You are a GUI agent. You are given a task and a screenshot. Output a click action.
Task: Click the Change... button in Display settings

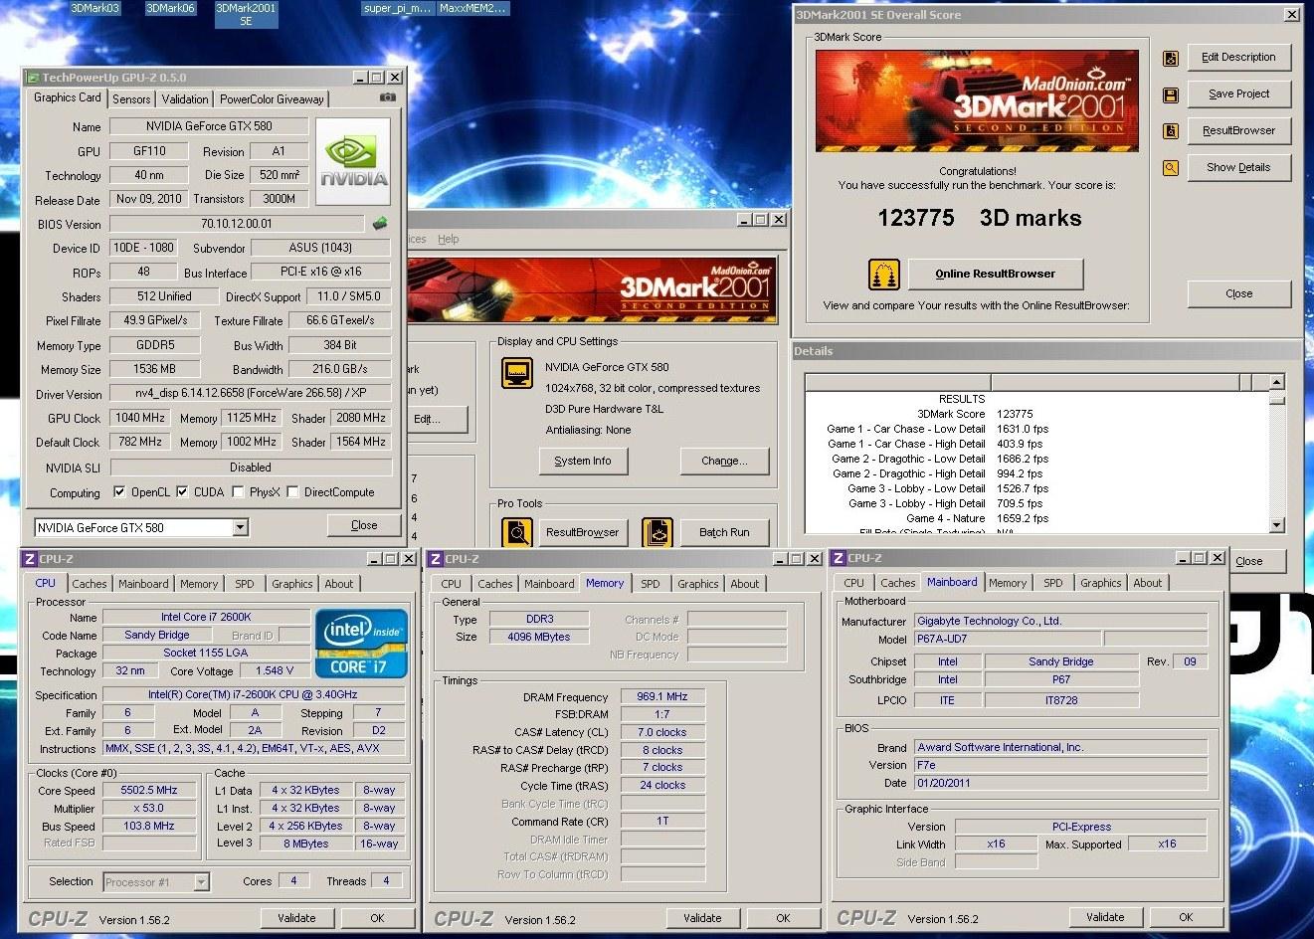tap(723, 461)
